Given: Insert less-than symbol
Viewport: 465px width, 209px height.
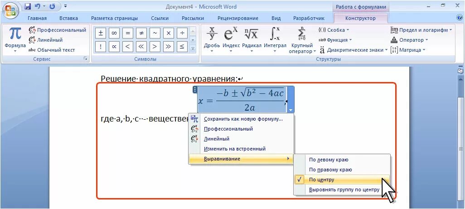Looking at the screenshot, I should pos(128,46).
